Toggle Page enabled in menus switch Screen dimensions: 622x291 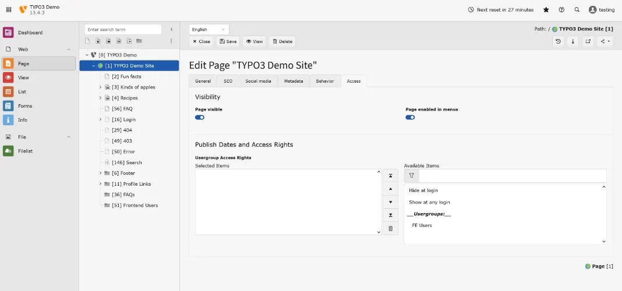click(x=410, y=118)
